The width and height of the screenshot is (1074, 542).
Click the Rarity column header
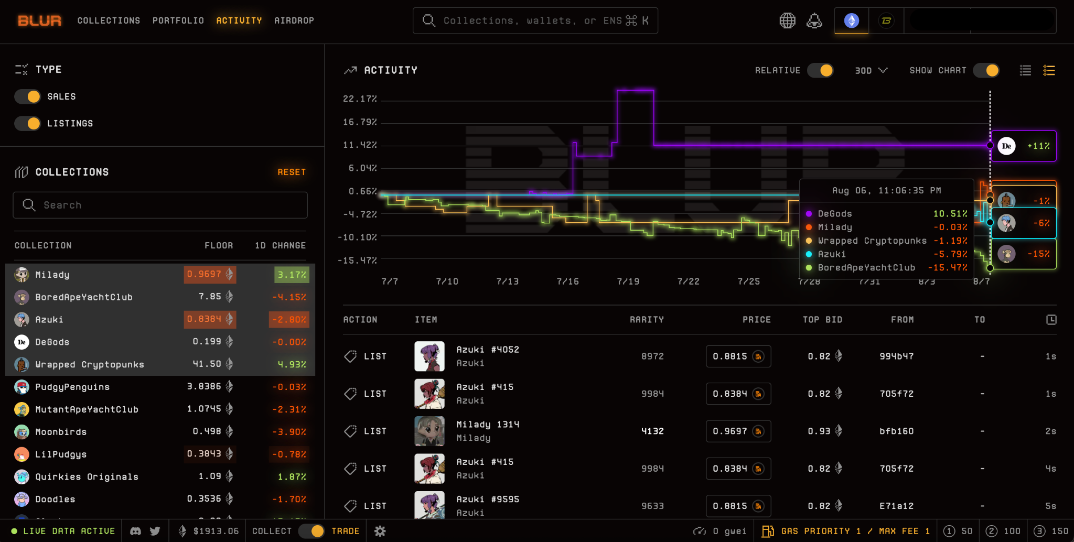click(x=647, y=320)
